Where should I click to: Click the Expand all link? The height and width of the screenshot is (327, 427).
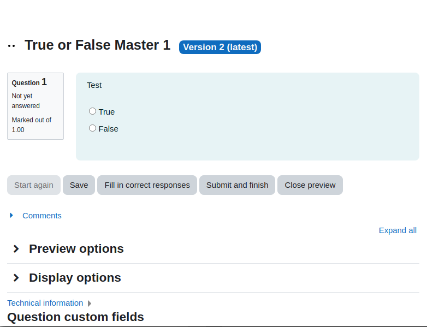[398, 230]
